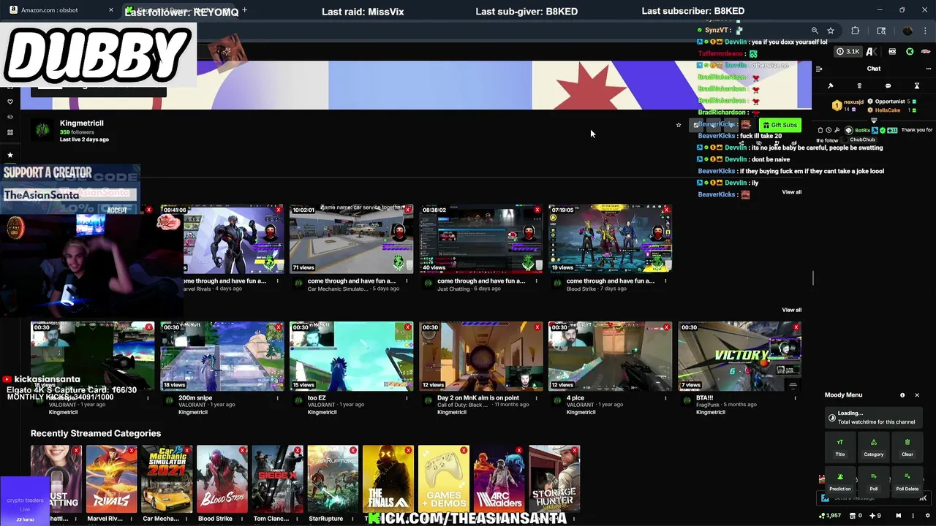Screen dimensions: 936x526
Task: Click the speech bubble icon in chat toolbar
Action: point(888,86)
